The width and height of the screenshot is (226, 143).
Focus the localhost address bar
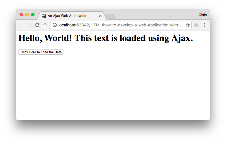[121, 25]
